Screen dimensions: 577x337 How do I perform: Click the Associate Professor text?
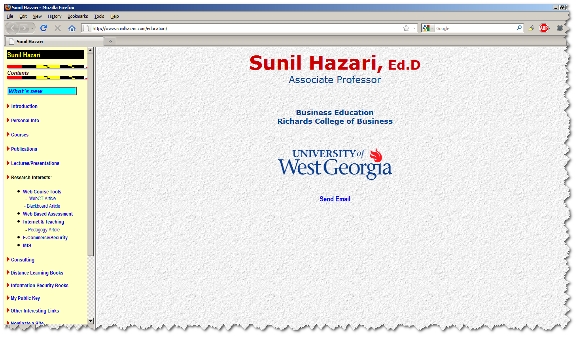point(335,80)
